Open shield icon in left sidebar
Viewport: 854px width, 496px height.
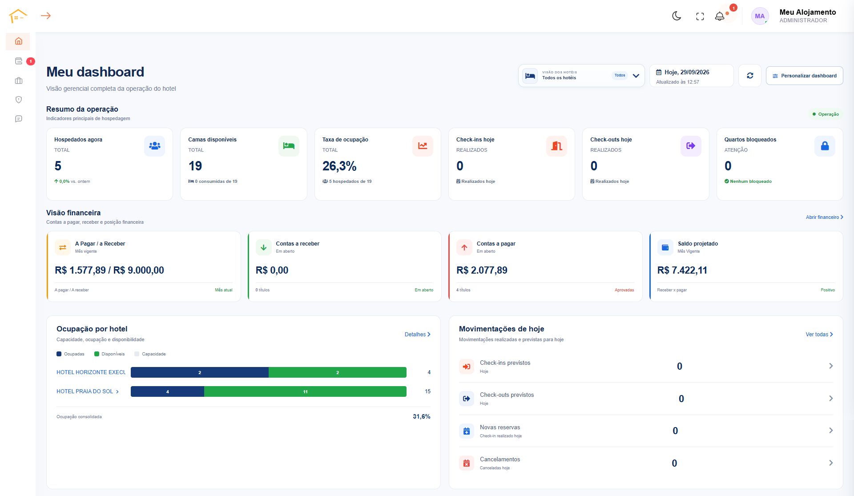click(x=19, y=100)
